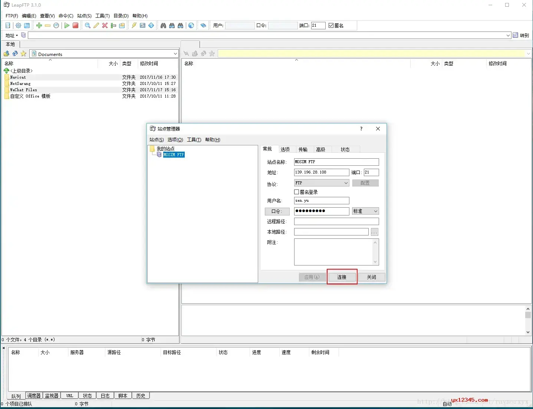Expand the Documents local folder dropdown
The height and width of the screenshot is (409, 533).
coord(175,54)
